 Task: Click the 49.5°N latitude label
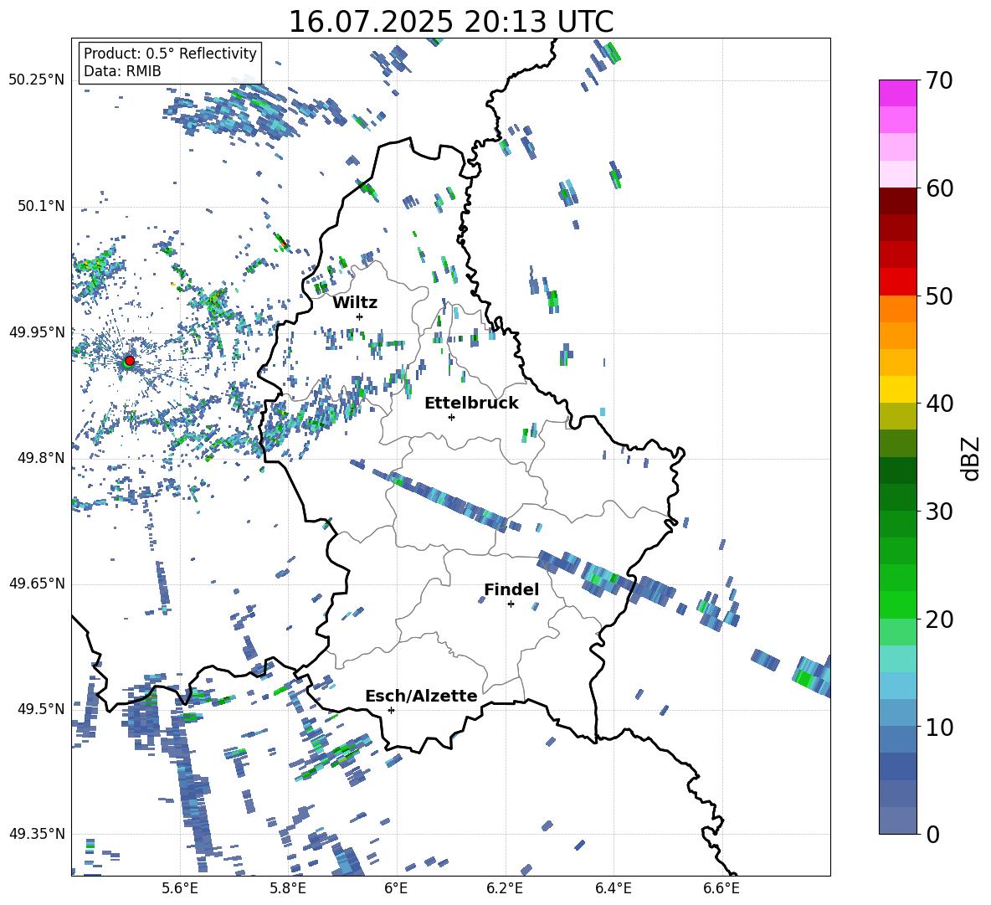coord(41,709)
